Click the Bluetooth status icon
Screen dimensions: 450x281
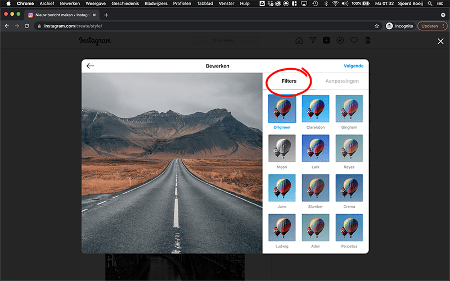(326, 3)
